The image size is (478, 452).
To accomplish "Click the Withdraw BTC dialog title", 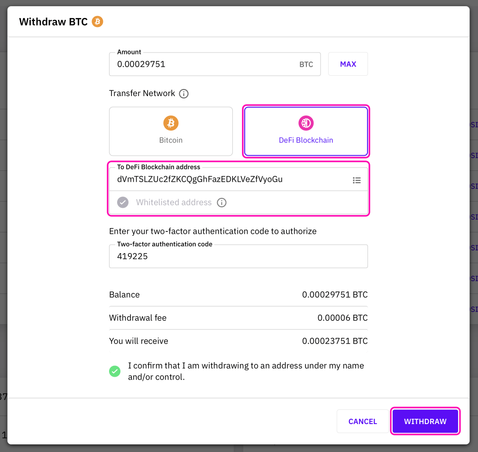I will pos(53,22).
